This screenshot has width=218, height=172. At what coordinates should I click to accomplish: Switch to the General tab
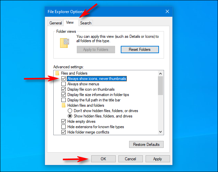pyautogui.click(x=55, y=23)
